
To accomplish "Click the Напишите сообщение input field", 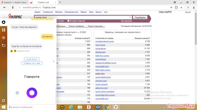I will pyautogui.click(x=32, y=107).
